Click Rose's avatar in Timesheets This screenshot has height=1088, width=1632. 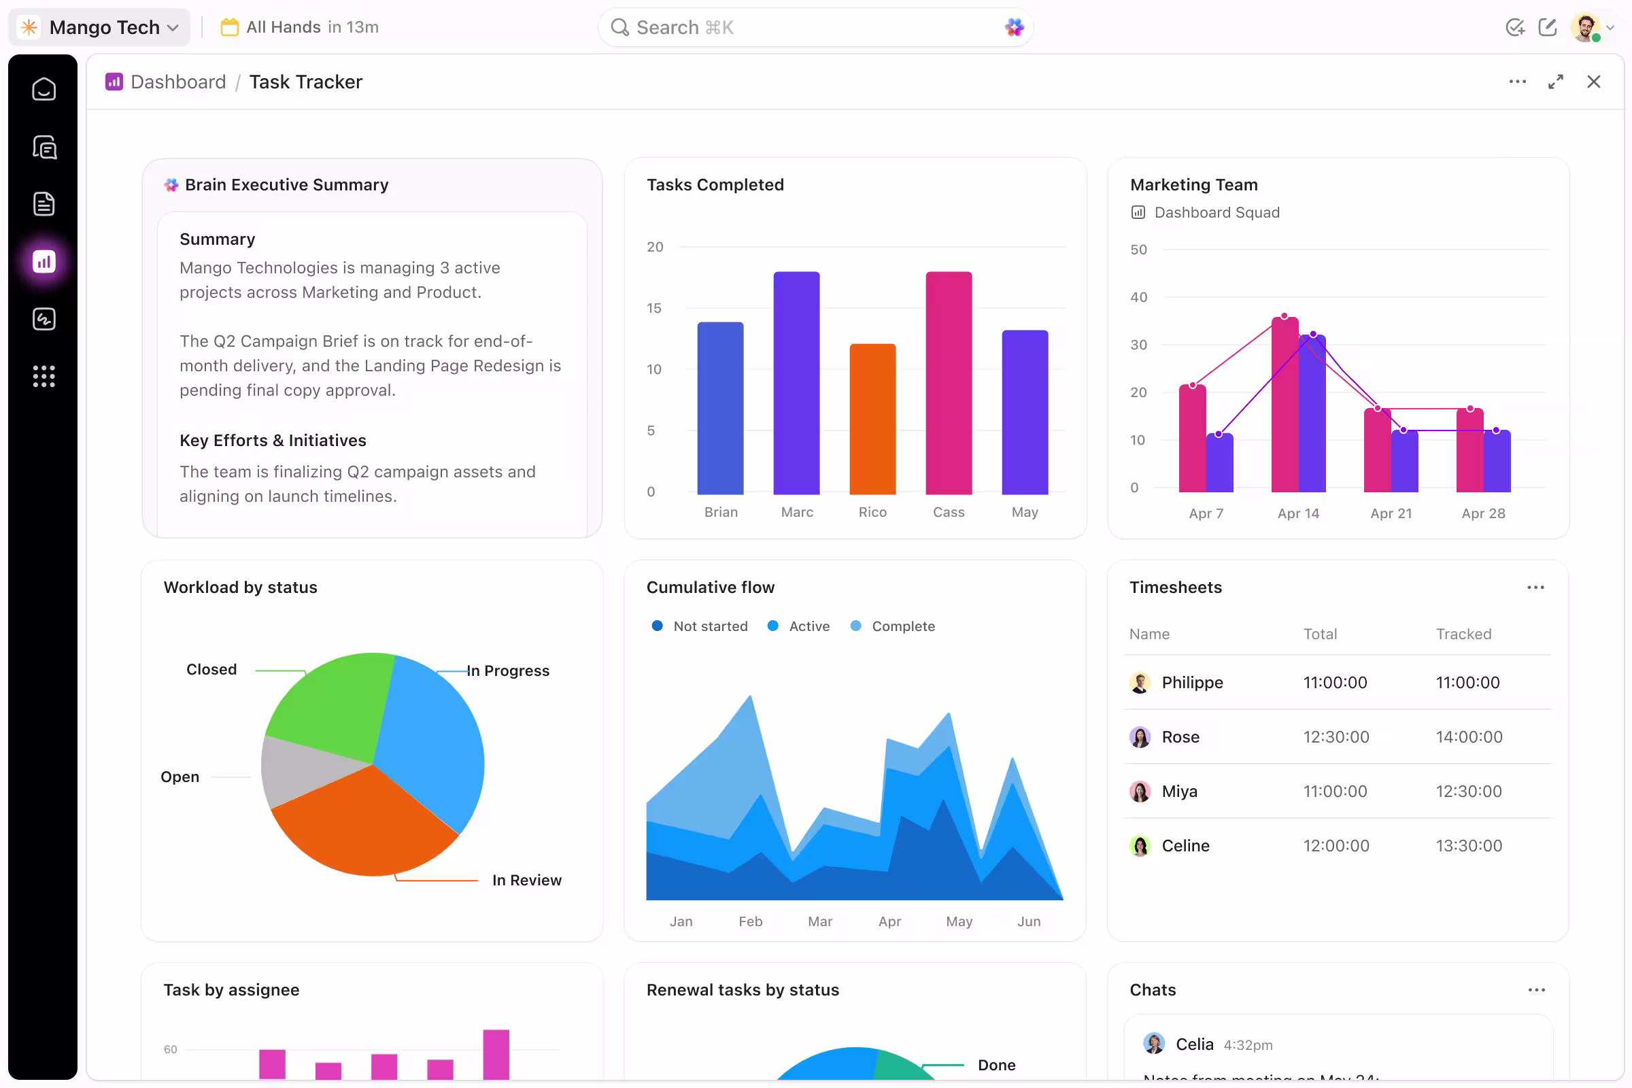pos(1140,737)
